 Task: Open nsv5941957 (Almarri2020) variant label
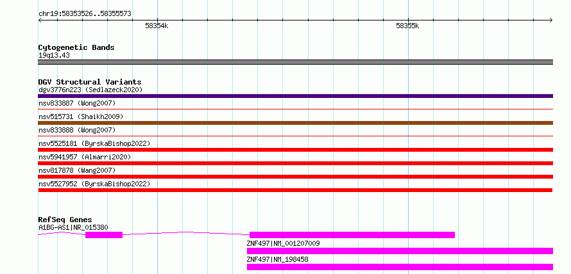pyautogui.click(x=85, y=157)
